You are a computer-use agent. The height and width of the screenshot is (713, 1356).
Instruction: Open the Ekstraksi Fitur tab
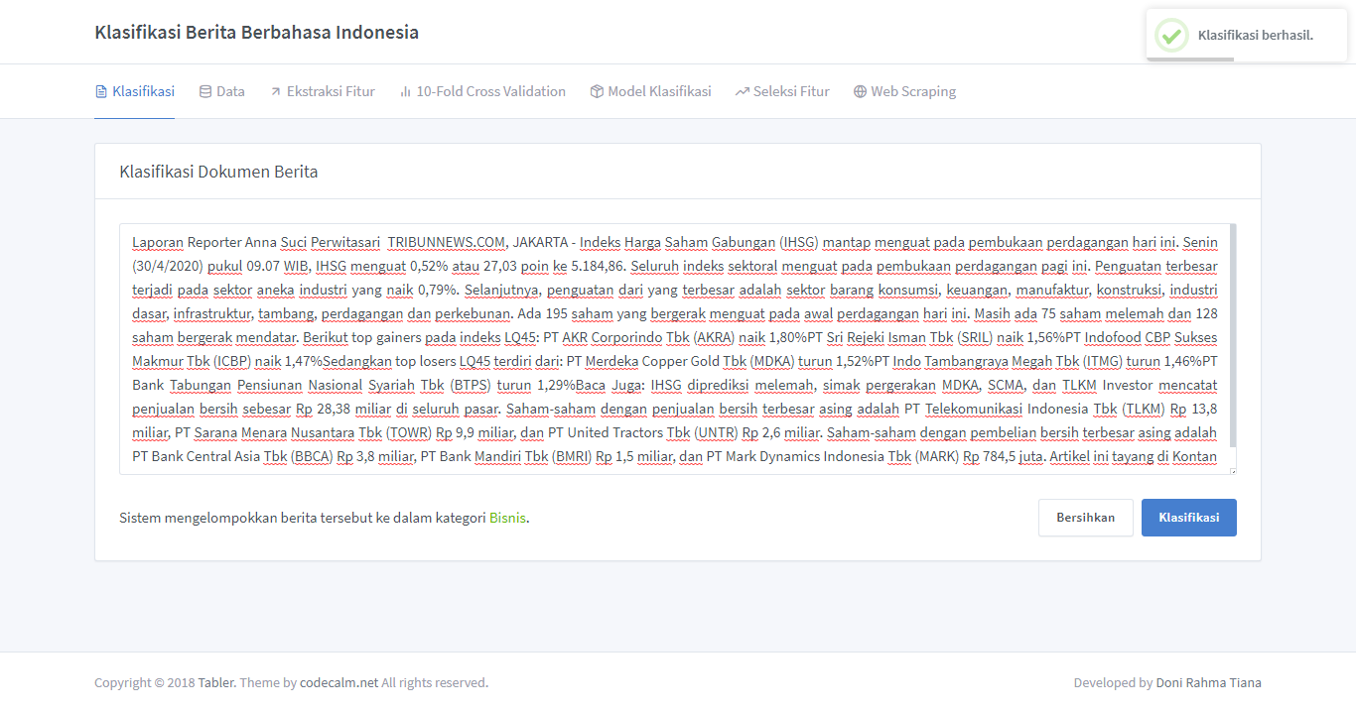click(322, 91)
